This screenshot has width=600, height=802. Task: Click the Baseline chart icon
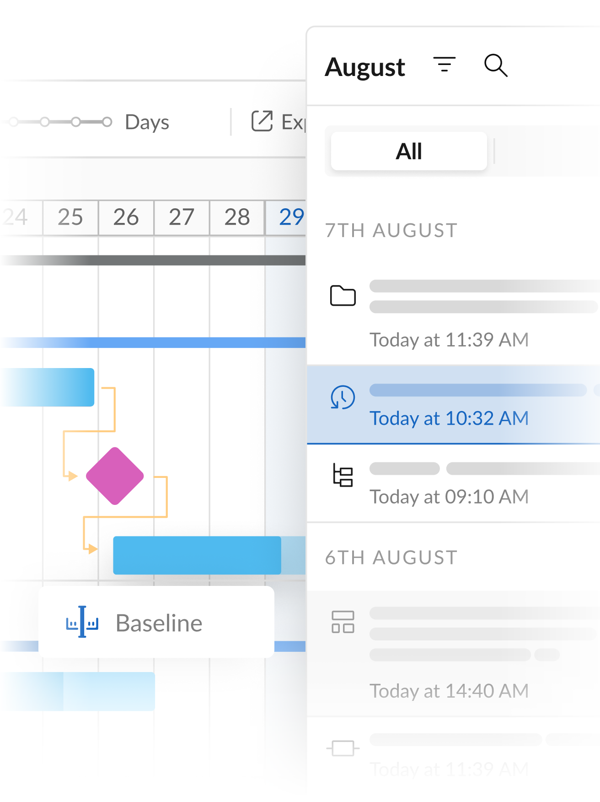point(82,623)
